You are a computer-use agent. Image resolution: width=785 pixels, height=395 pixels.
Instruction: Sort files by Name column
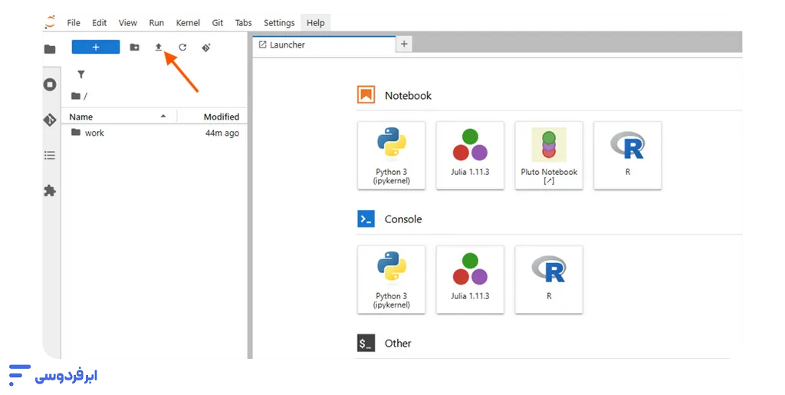81,117
